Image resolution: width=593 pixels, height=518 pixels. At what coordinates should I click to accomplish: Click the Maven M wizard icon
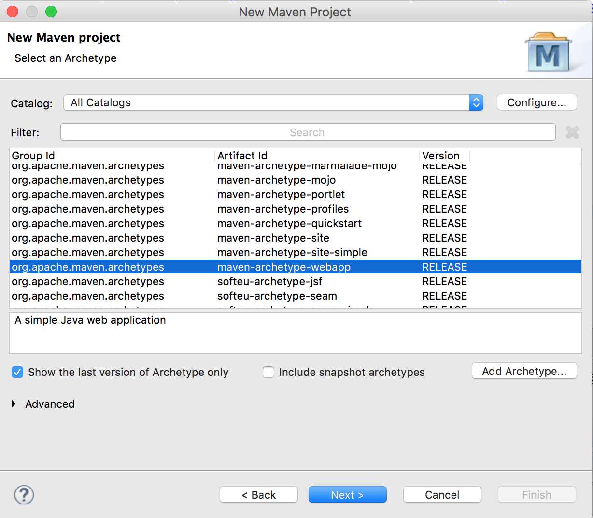pyautogui.click(x=548, y=52)
